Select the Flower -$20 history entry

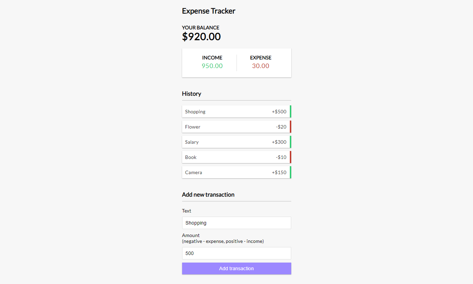(x=237, y=126)
